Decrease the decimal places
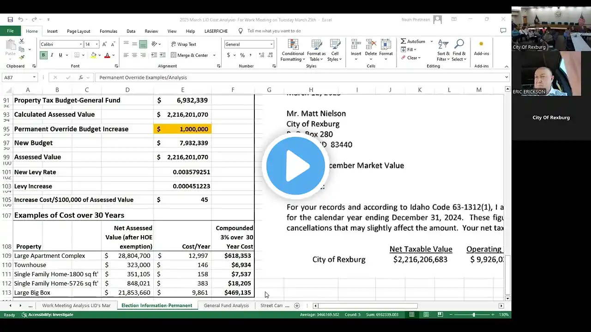The height and width of the screenshot is (332, 591). 270,55
